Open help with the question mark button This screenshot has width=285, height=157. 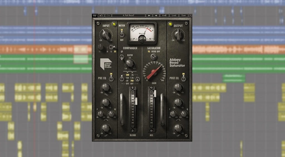(x=190, y=16)
